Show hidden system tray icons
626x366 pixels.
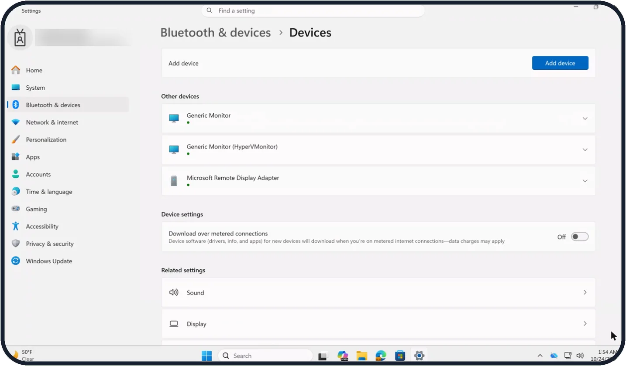coord(540,356)
